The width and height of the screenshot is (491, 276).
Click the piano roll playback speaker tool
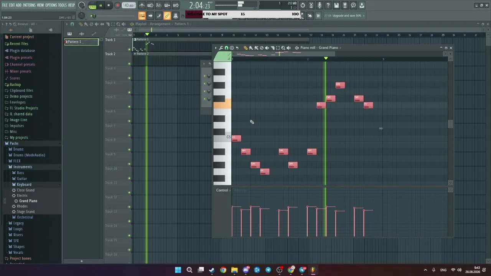(x=288, y=48)
